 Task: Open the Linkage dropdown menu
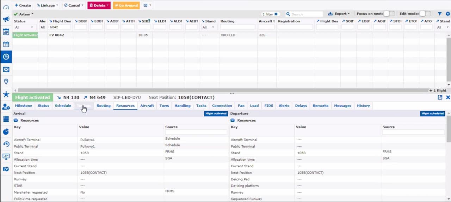click(x=48, y=5)
